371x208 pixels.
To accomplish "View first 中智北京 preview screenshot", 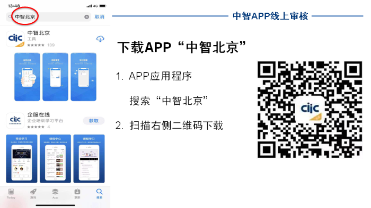I will pos(27,77).
